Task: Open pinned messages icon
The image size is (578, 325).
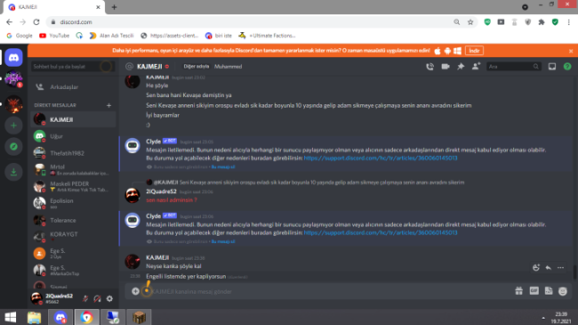Action: 461,67
